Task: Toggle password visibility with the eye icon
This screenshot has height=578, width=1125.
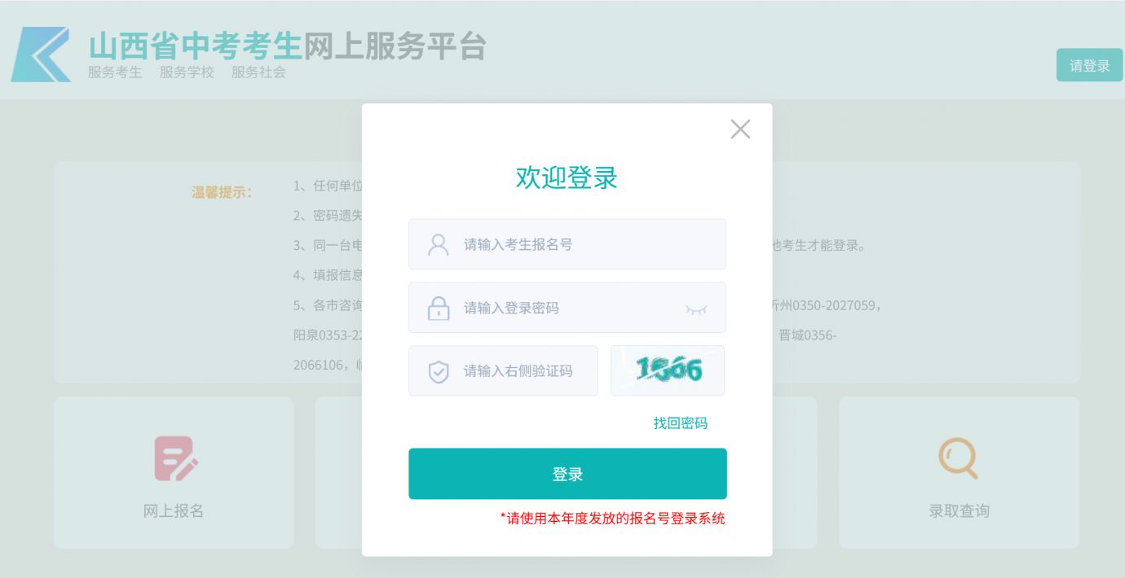Action: pyautogui.click(x=696, y=307)
